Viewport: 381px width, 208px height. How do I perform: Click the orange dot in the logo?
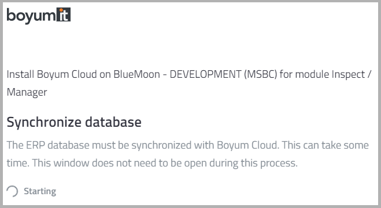pyautogui.click(x=61, y=10)
